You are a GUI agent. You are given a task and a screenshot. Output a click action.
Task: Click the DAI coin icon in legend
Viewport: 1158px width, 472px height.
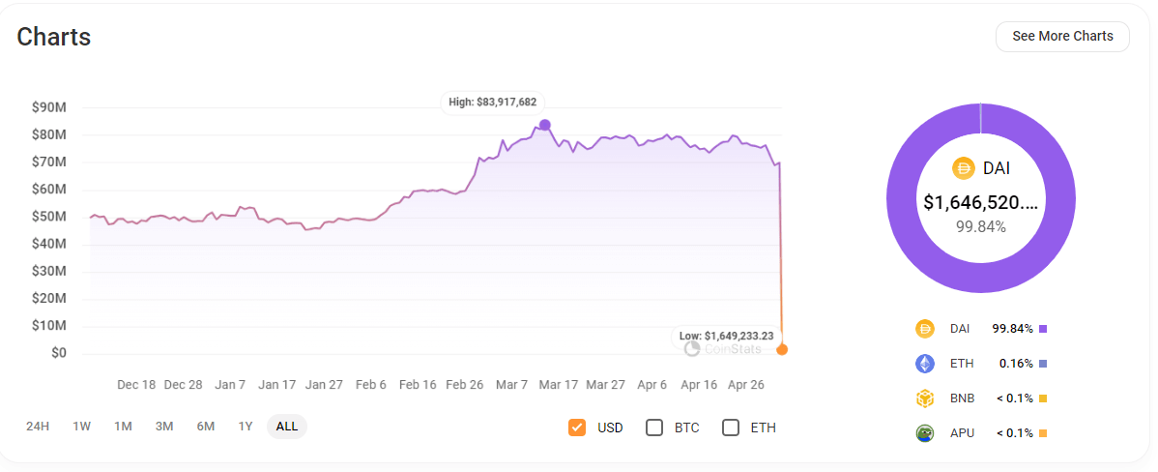pyautogui.click(x=925, y=329)
